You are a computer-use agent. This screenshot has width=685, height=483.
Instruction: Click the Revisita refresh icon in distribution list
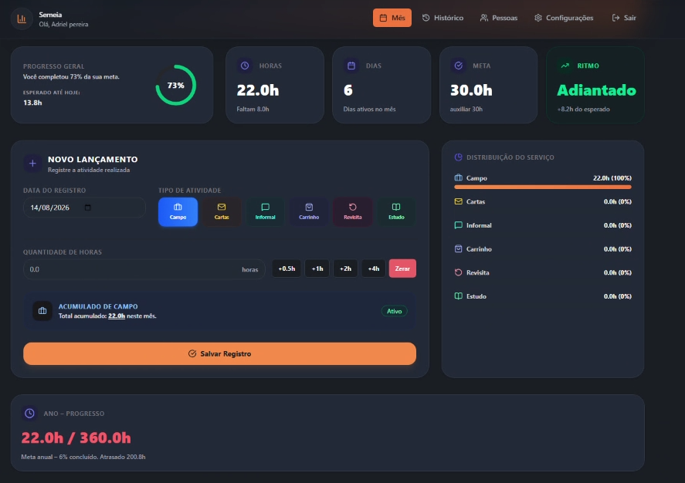(x=458, y=272)
